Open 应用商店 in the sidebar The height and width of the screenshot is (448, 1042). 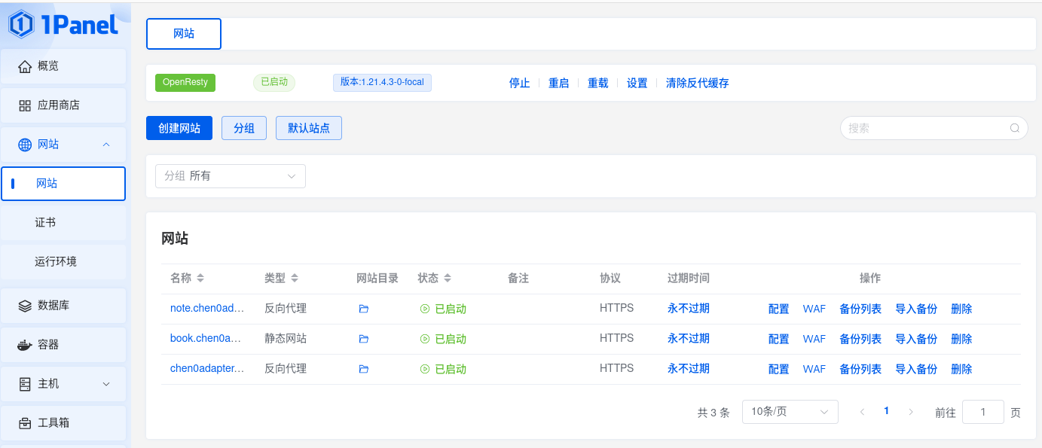point(63,105)
